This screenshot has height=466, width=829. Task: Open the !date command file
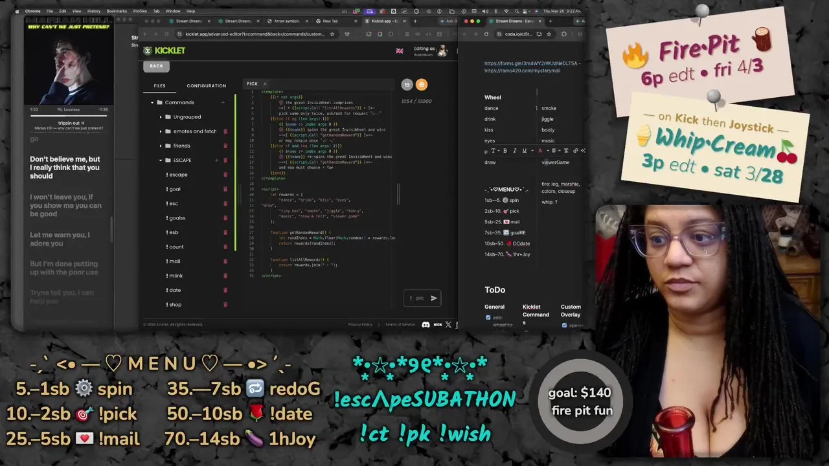coord(174,290)
